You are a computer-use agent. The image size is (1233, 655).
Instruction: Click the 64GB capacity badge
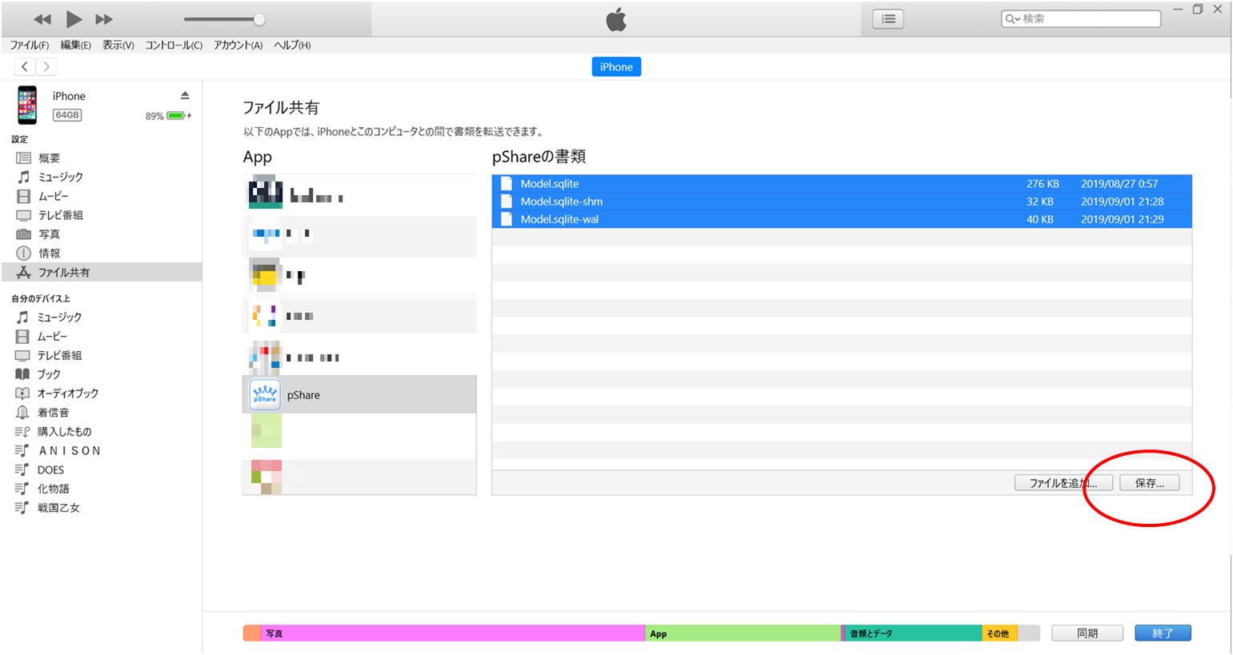point(67,115)
